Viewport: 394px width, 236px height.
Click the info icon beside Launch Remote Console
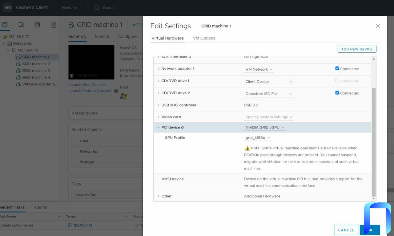coord(116,91)
